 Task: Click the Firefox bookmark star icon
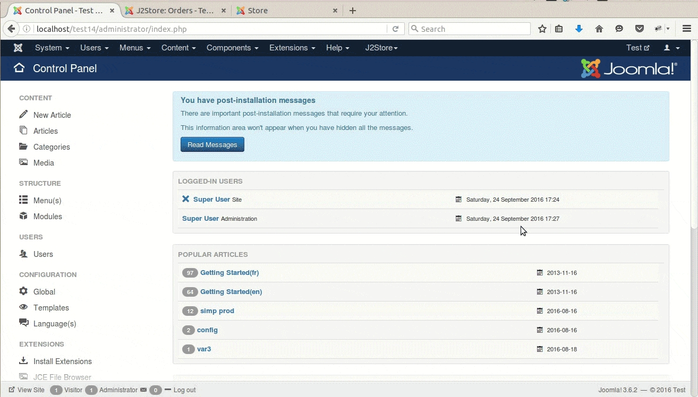(x=542, y=29)
